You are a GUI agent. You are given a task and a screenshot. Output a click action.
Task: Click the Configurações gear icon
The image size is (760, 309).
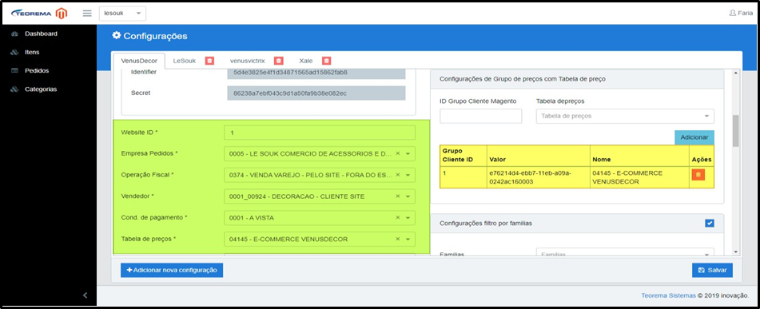pyautogui.click(x=116, y=35)
